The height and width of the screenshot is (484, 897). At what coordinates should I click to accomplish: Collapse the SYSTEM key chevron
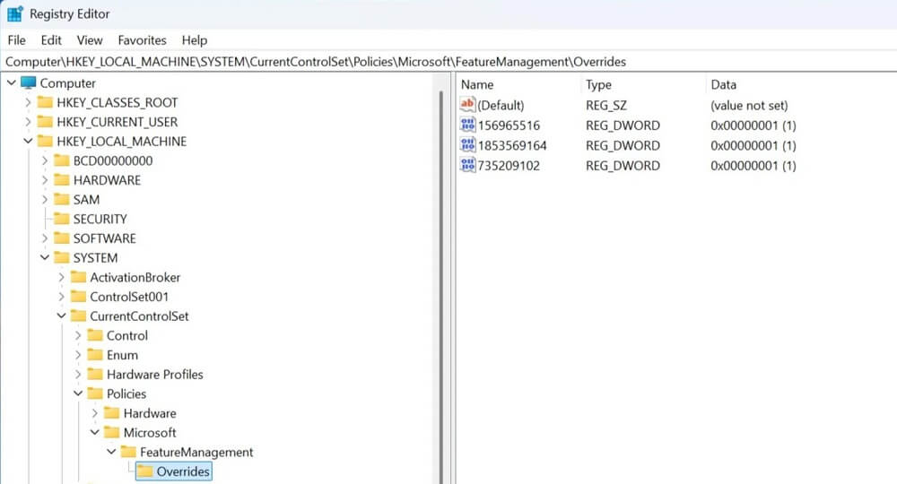pos(45,258)
